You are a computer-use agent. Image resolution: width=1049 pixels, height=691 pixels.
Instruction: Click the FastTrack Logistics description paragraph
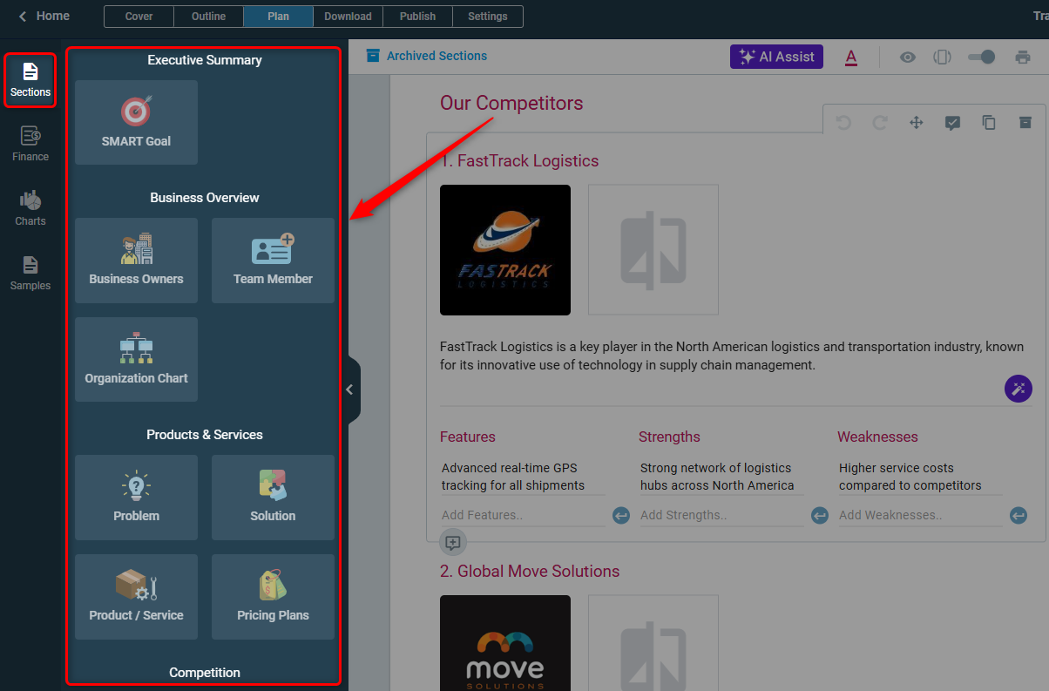[732, 356]
